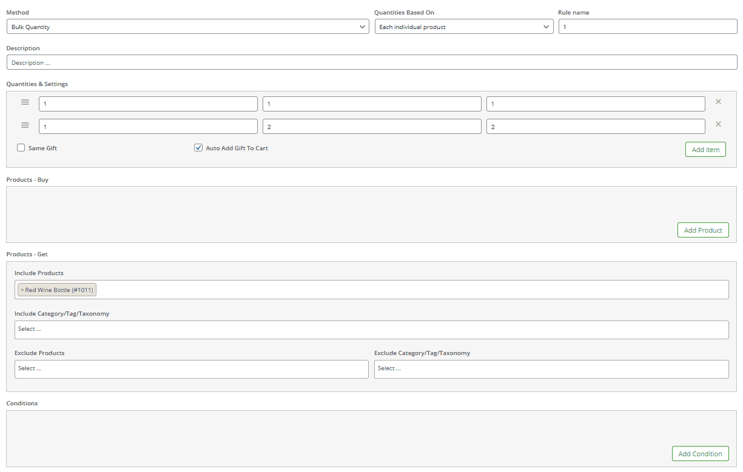
Task: Click the drag handle on the first quantity row
Action: 25,102
